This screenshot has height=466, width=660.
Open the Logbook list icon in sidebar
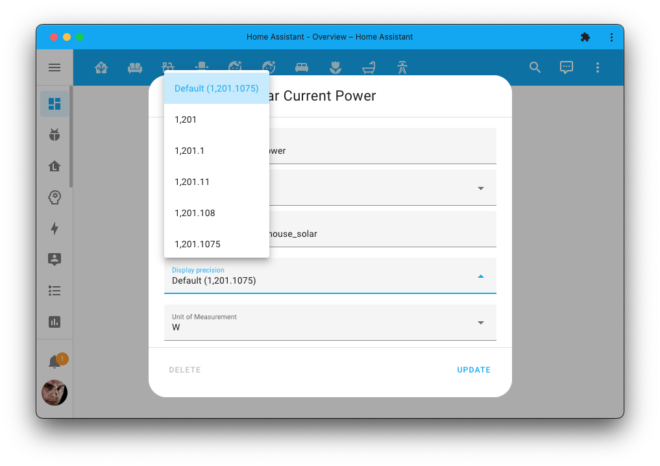click(x=55, y=290)
